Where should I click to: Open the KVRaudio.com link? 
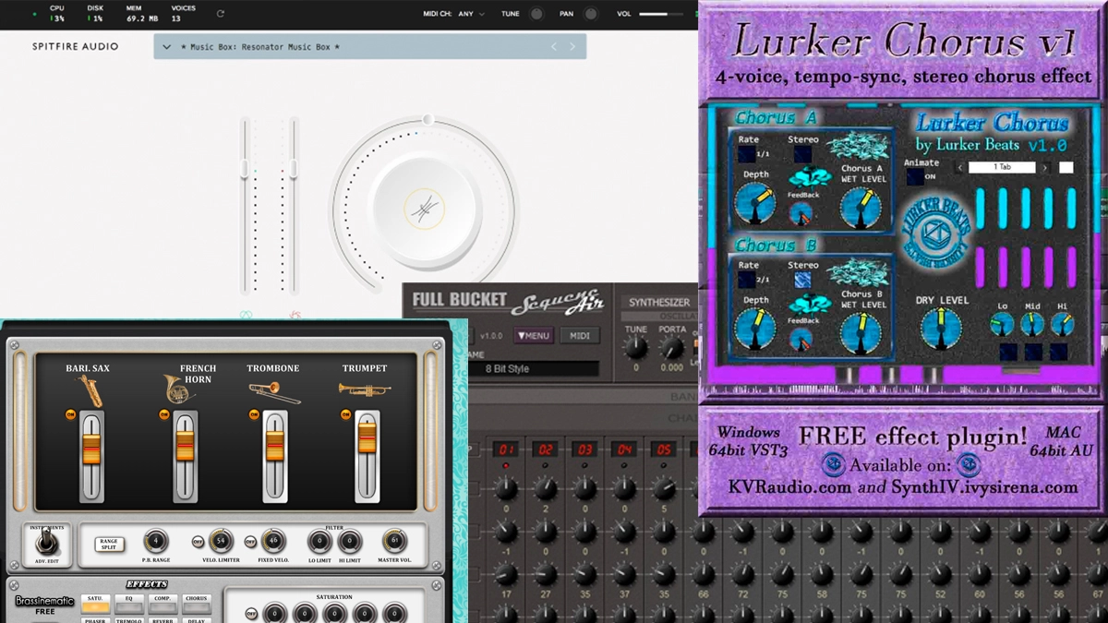coord(789,486)
